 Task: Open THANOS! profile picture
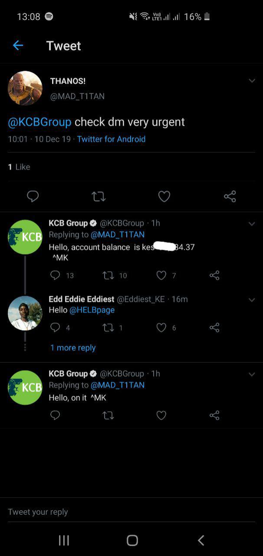25,88
